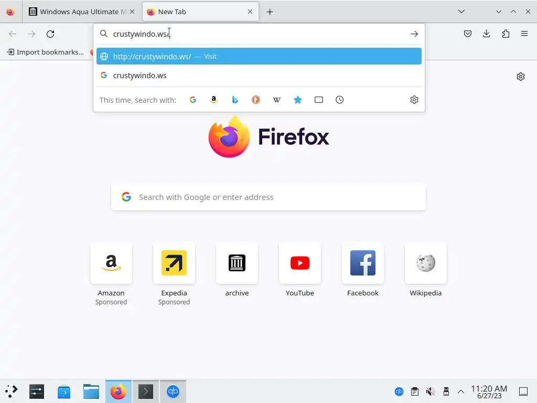Open the Dolphin file manager taskbar icon
This screenshot has height=403, width=537.
tap(91, 391)
